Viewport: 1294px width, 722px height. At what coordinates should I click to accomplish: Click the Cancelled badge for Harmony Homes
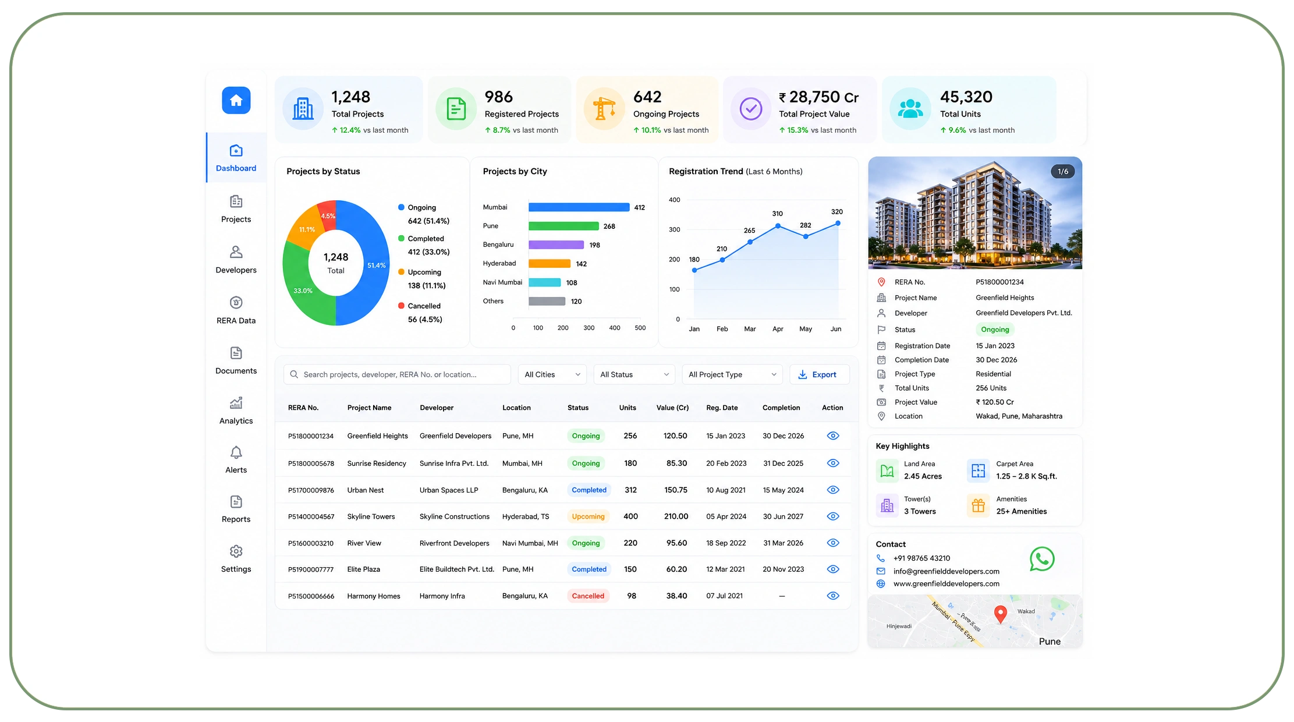coord(588,596)
